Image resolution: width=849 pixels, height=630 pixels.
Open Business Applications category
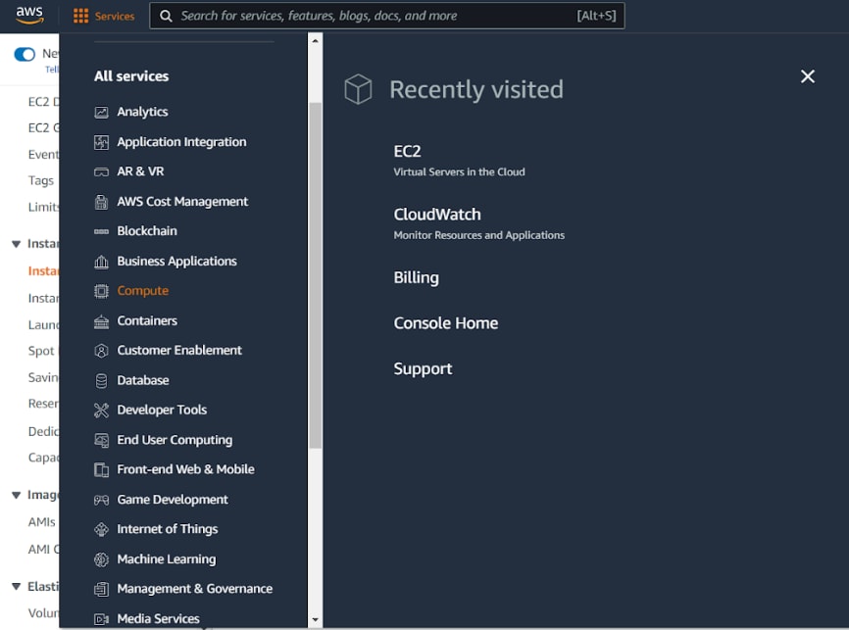click(177, 262)
